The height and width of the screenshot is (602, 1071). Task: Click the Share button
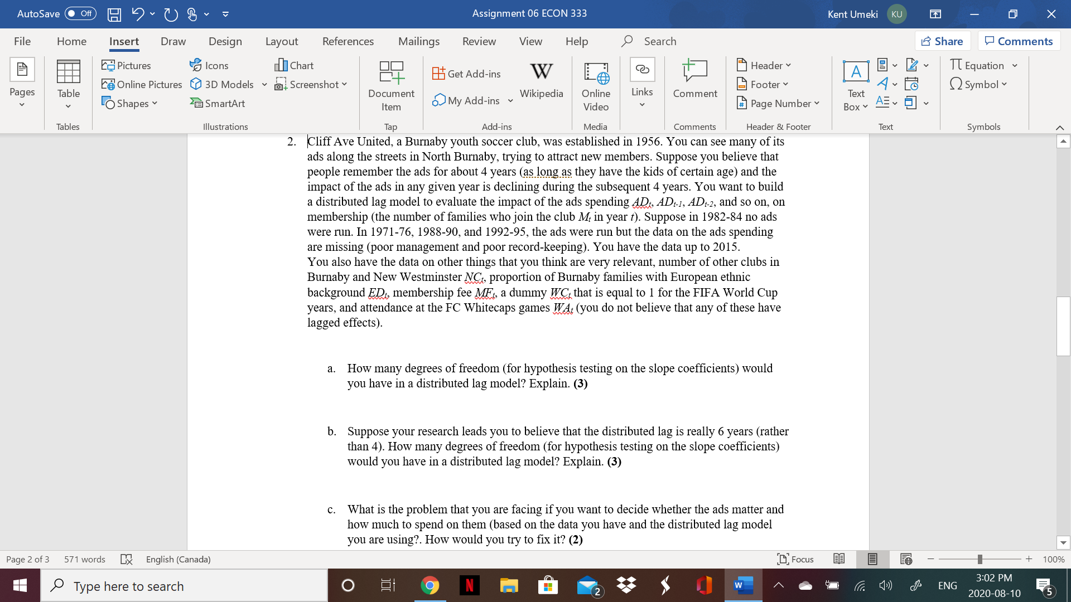tap(942, 41)
